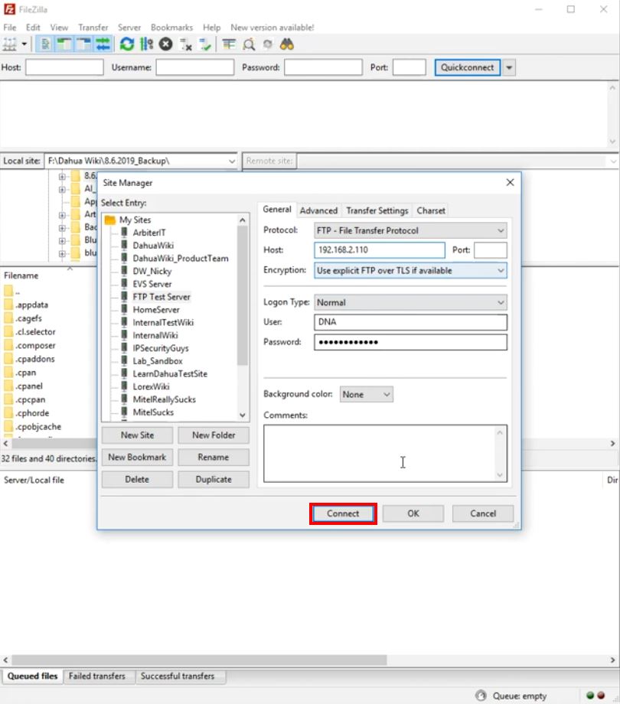Image resolution: width=620 pixels, height=704 pixels.
Task: Select the General tab
Action: point(277,209)
